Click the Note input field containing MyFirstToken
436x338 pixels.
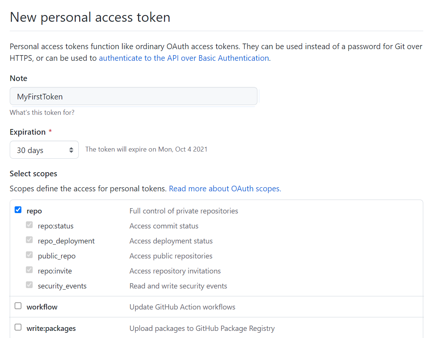[x=133, y=96]
